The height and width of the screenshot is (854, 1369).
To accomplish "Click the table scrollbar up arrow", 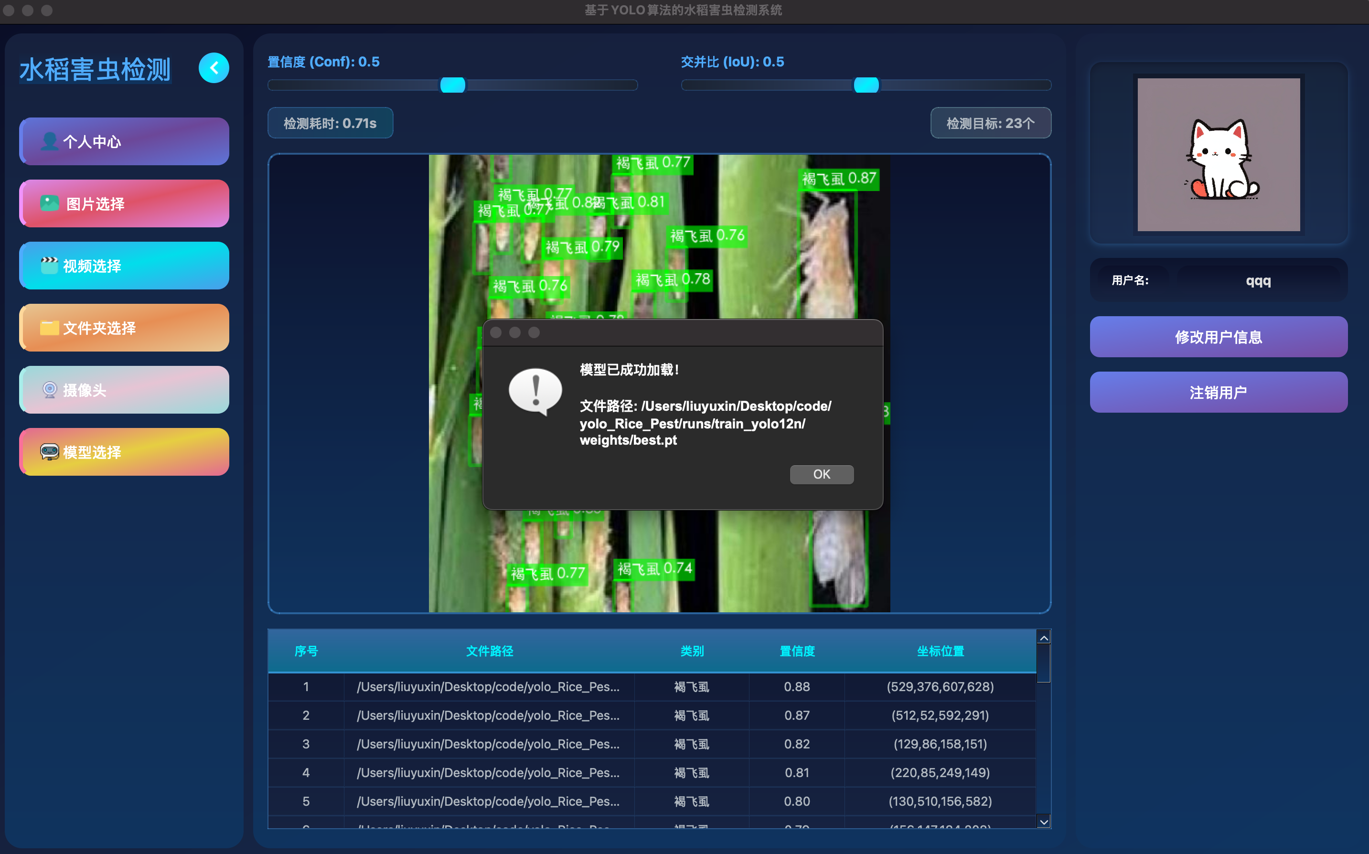I will (1044, 638).
